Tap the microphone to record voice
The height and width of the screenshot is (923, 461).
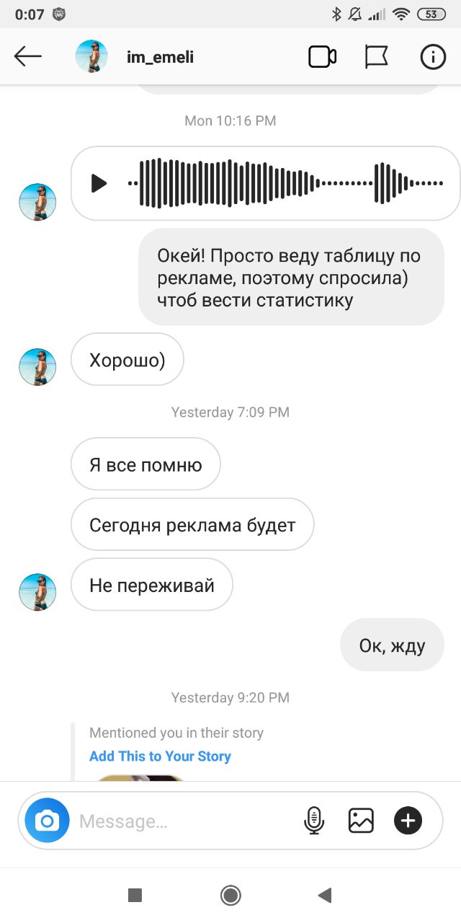[314, 821]
